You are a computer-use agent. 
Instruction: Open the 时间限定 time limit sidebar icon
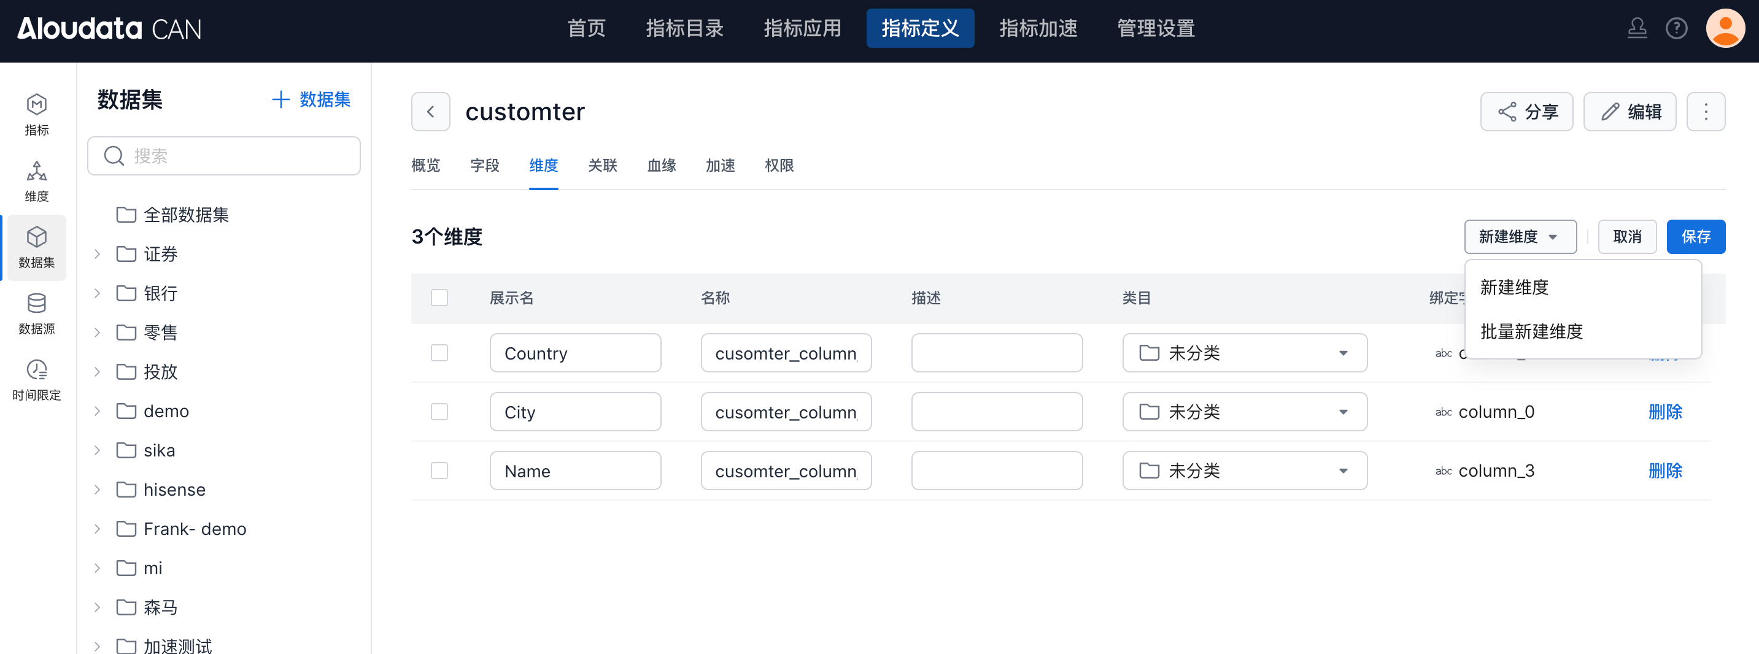tap(36, 380)
